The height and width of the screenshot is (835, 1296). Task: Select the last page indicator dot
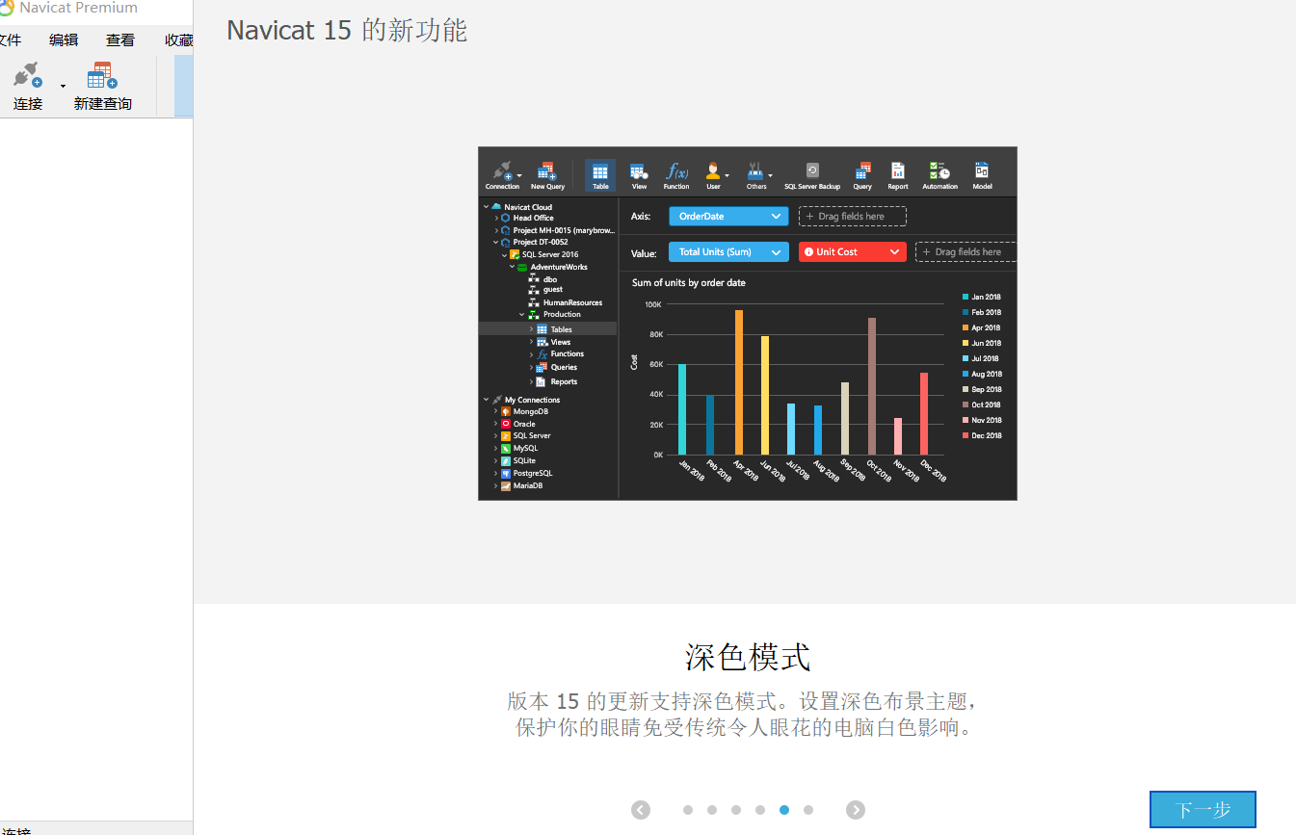[x=808, y=810]
